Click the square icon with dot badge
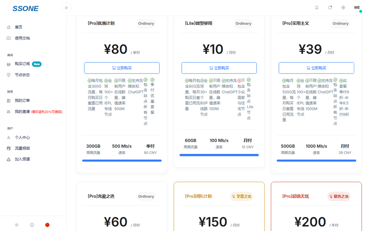 (x=330, y=8)
